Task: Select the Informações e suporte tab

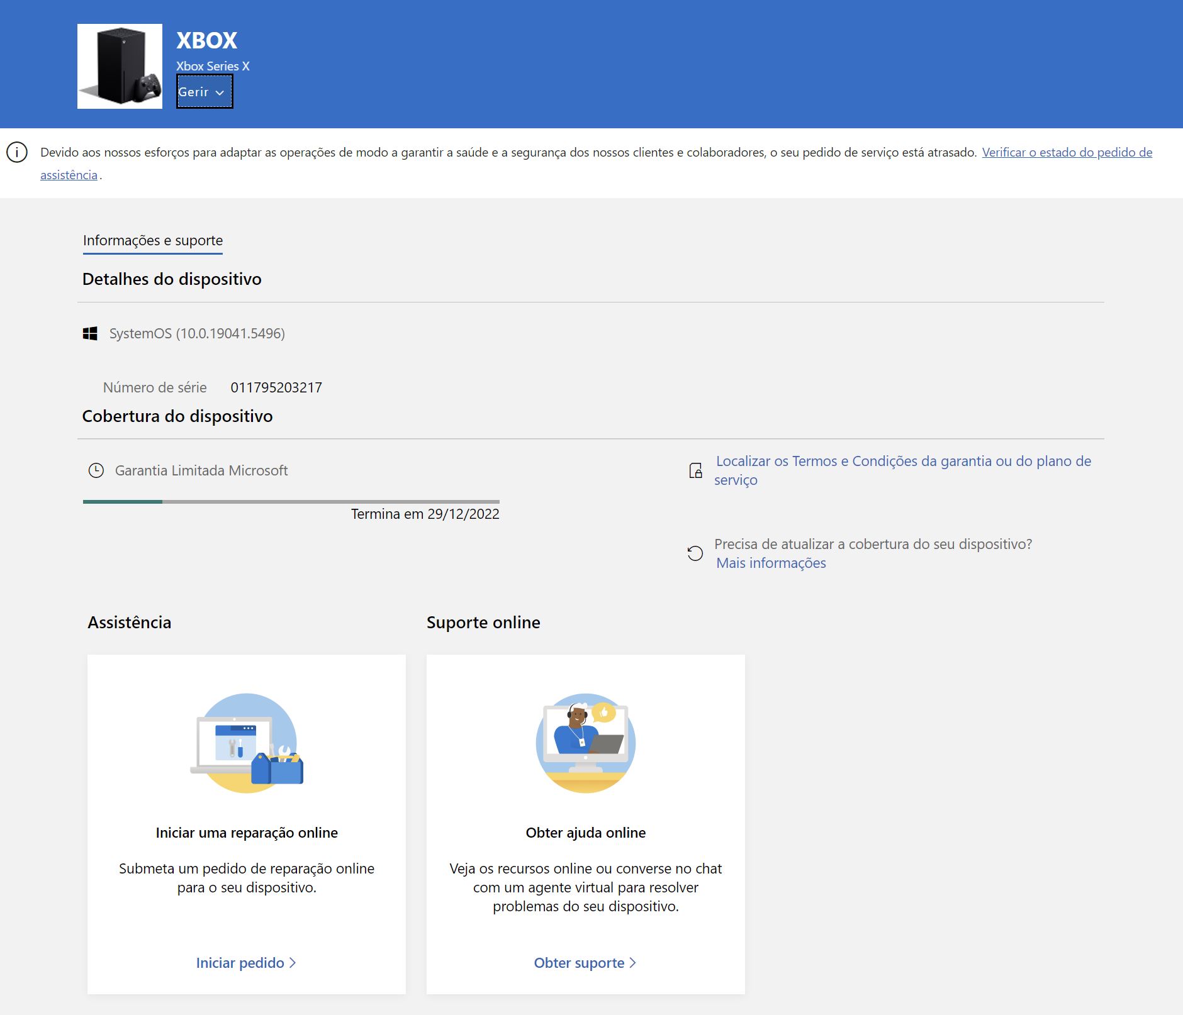Action: click(x=153, y=241)
